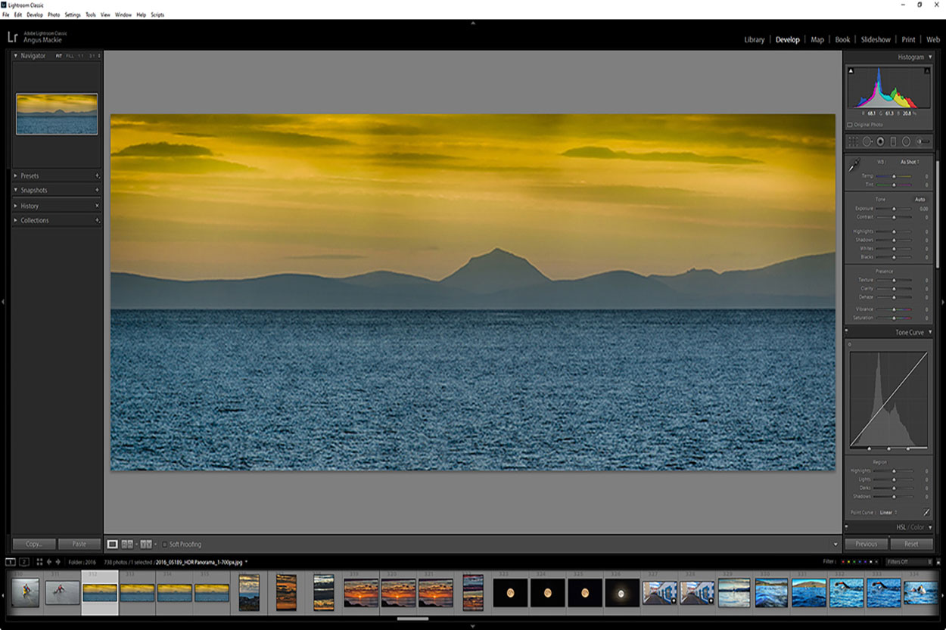Click the Exposure slider handle
946x630 pixels.
[x=894, y=209]
